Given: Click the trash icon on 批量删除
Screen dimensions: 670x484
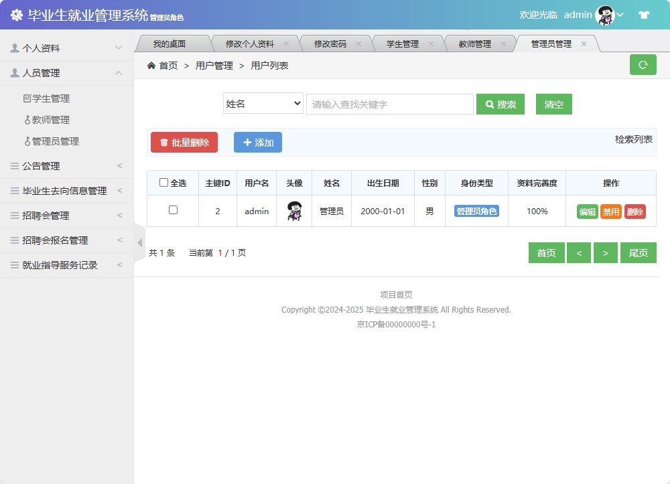Looking at the screenshot, I should 165,142.
